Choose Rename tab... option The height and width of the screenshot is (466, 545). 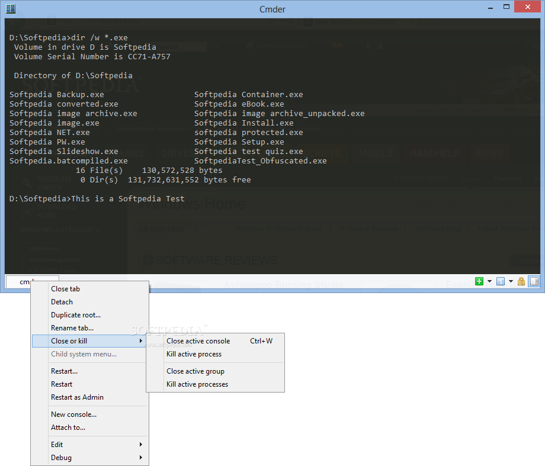(89, 328)
